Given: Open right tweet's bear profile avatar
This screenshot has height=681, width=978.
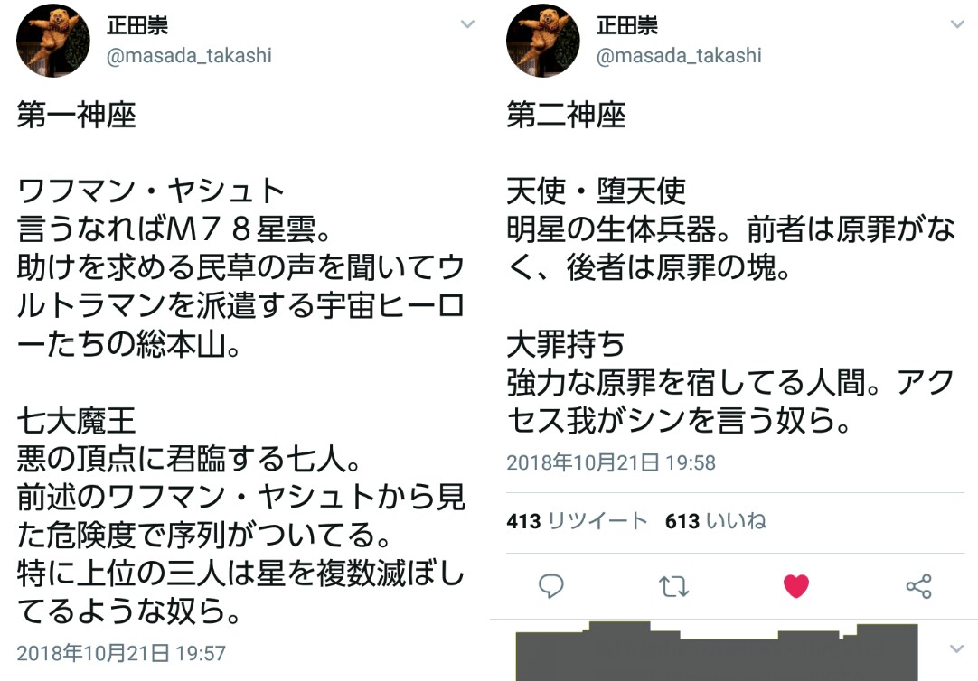Looking at the screenshot, I should (x=542, y=41).
